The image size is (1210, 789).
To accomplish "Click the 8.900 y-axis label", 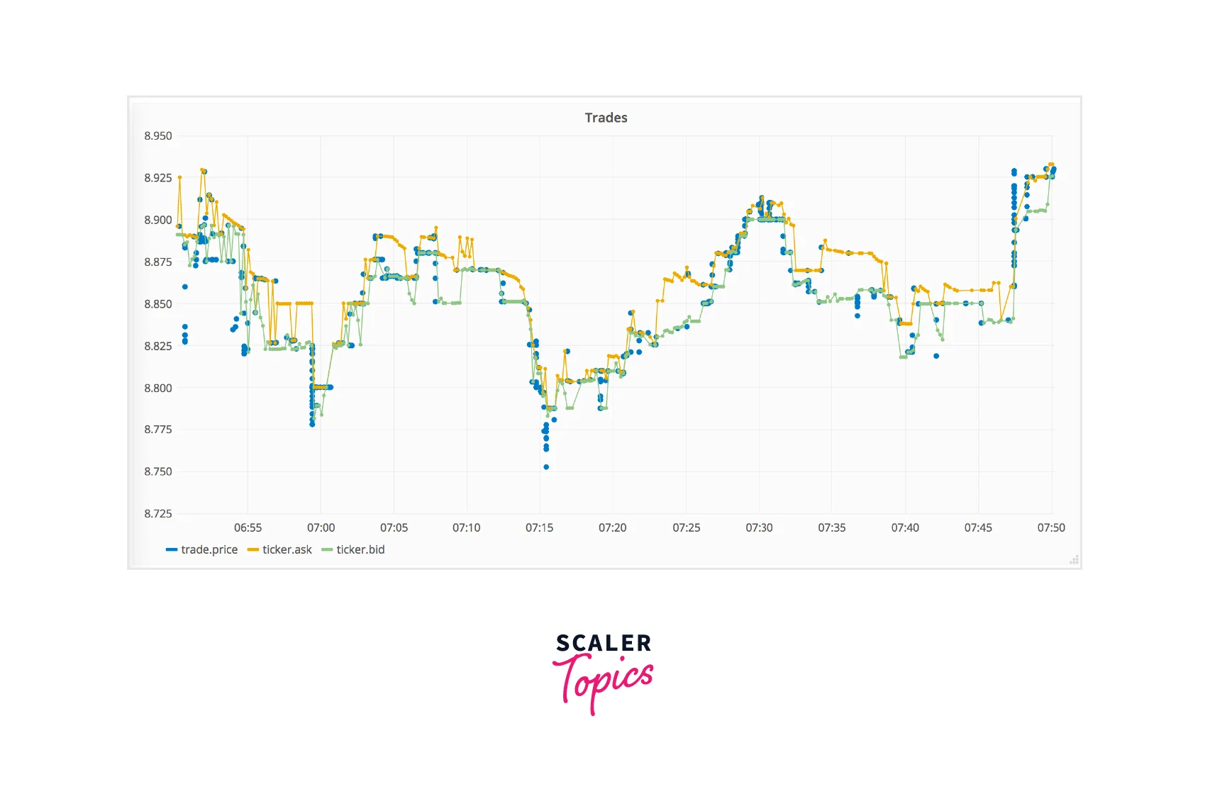I will (158, 220).
